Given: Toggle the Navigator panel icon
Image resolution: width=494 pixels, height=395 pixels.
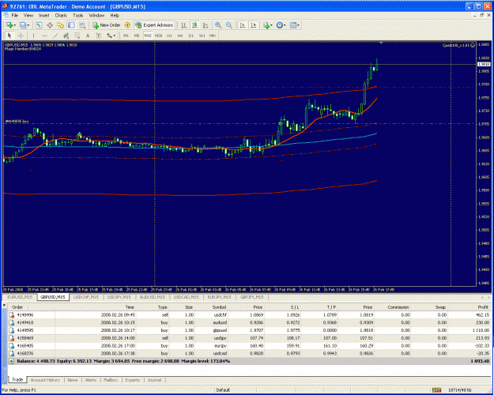Looking at the screenshot, I should click(x=61, y=25).
